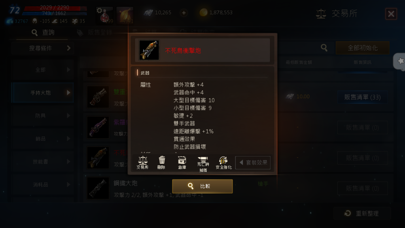Select the 安全強化 icon
The width and height of the screenshot is (405, 228).
223,163
